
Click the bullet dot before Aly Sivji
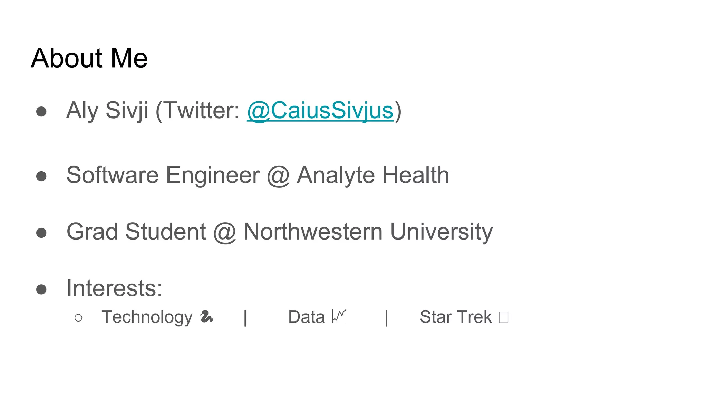[41, 111]
